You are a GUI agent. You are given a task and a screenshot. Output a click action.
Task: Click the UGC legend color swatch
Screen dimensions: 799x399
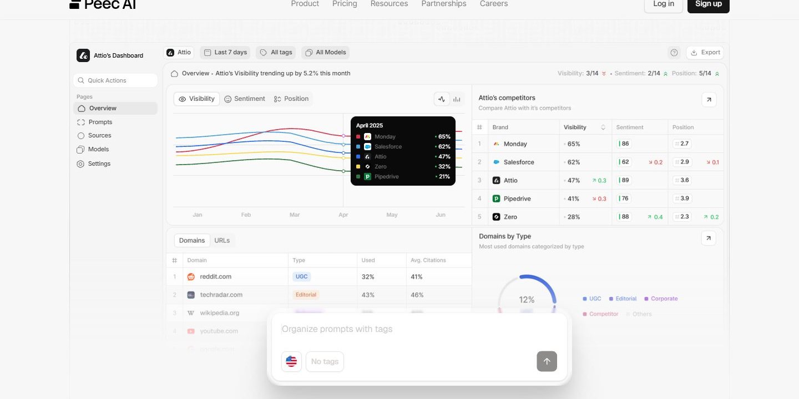[x=585, y=299]
